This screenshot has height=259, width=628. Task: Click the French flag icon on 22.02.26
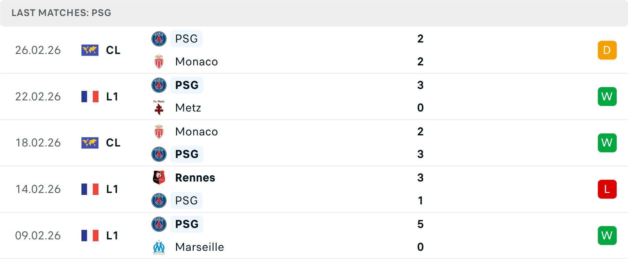click(90, 96)
